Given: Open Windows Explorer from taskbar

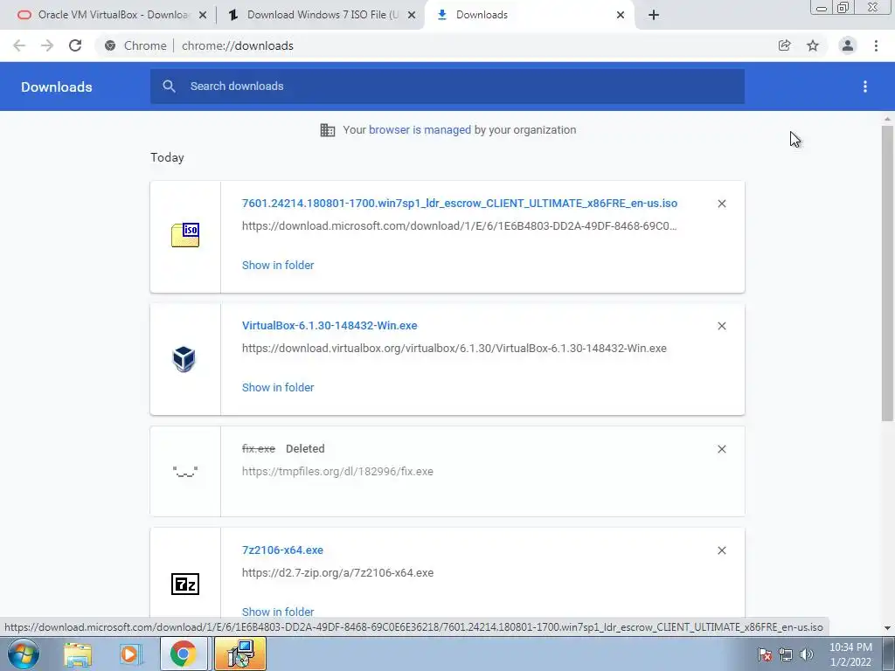Looking at the screenshot, I should (x=78, y=654).
